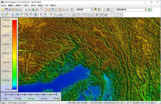Open the 文件(F) menu

coord(4,5)
